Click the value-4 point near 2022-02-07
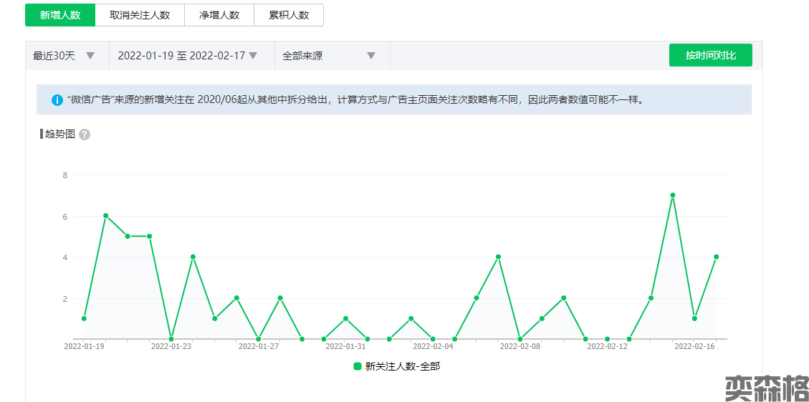Image resolution: width=809 pixels, height=402 pixels. click(498, 257)
